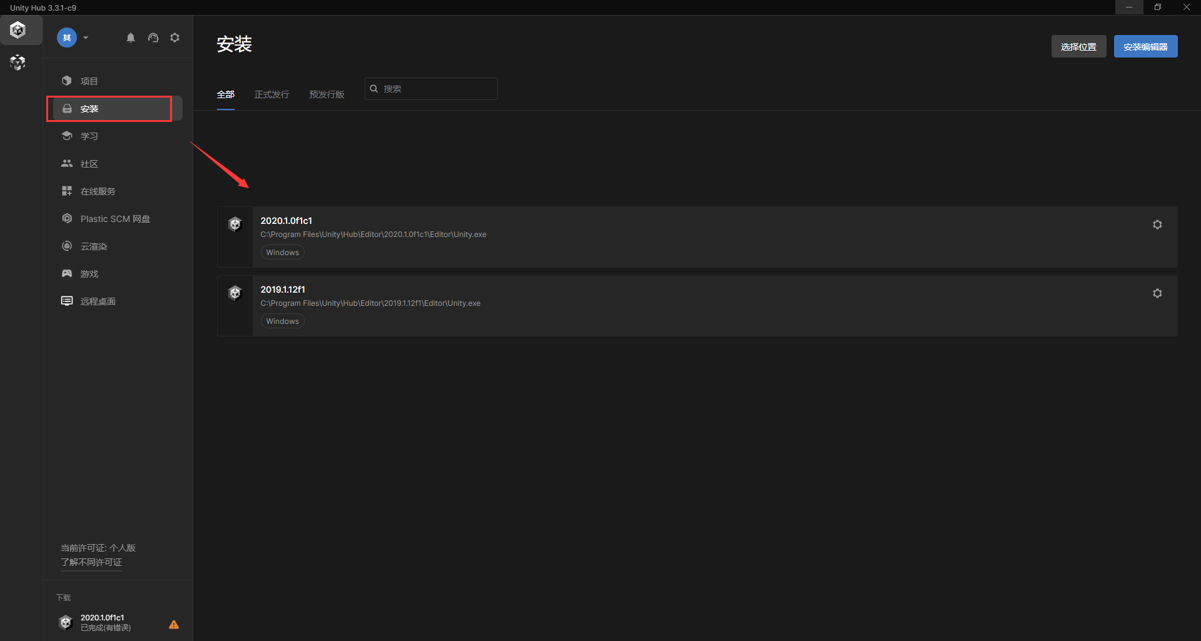Image resolution: width=1201 pixels, height=641 pixels.
Task: Expand the account avatar dropdown arrow
Action: pos(86,38)
